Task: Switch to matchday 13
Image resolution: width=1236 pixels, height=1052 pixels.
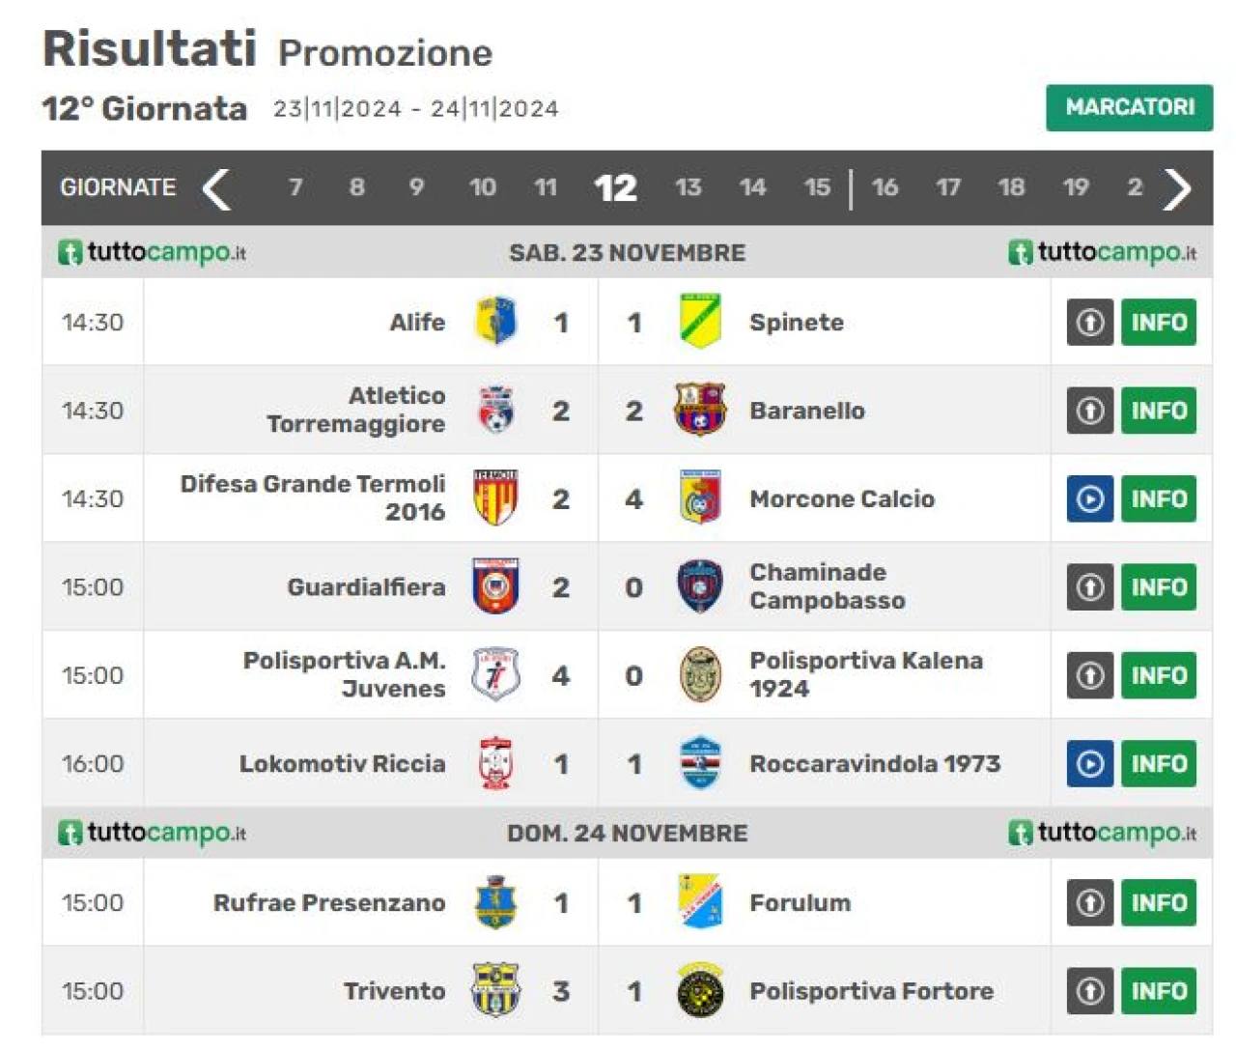Action: (688, 187)
